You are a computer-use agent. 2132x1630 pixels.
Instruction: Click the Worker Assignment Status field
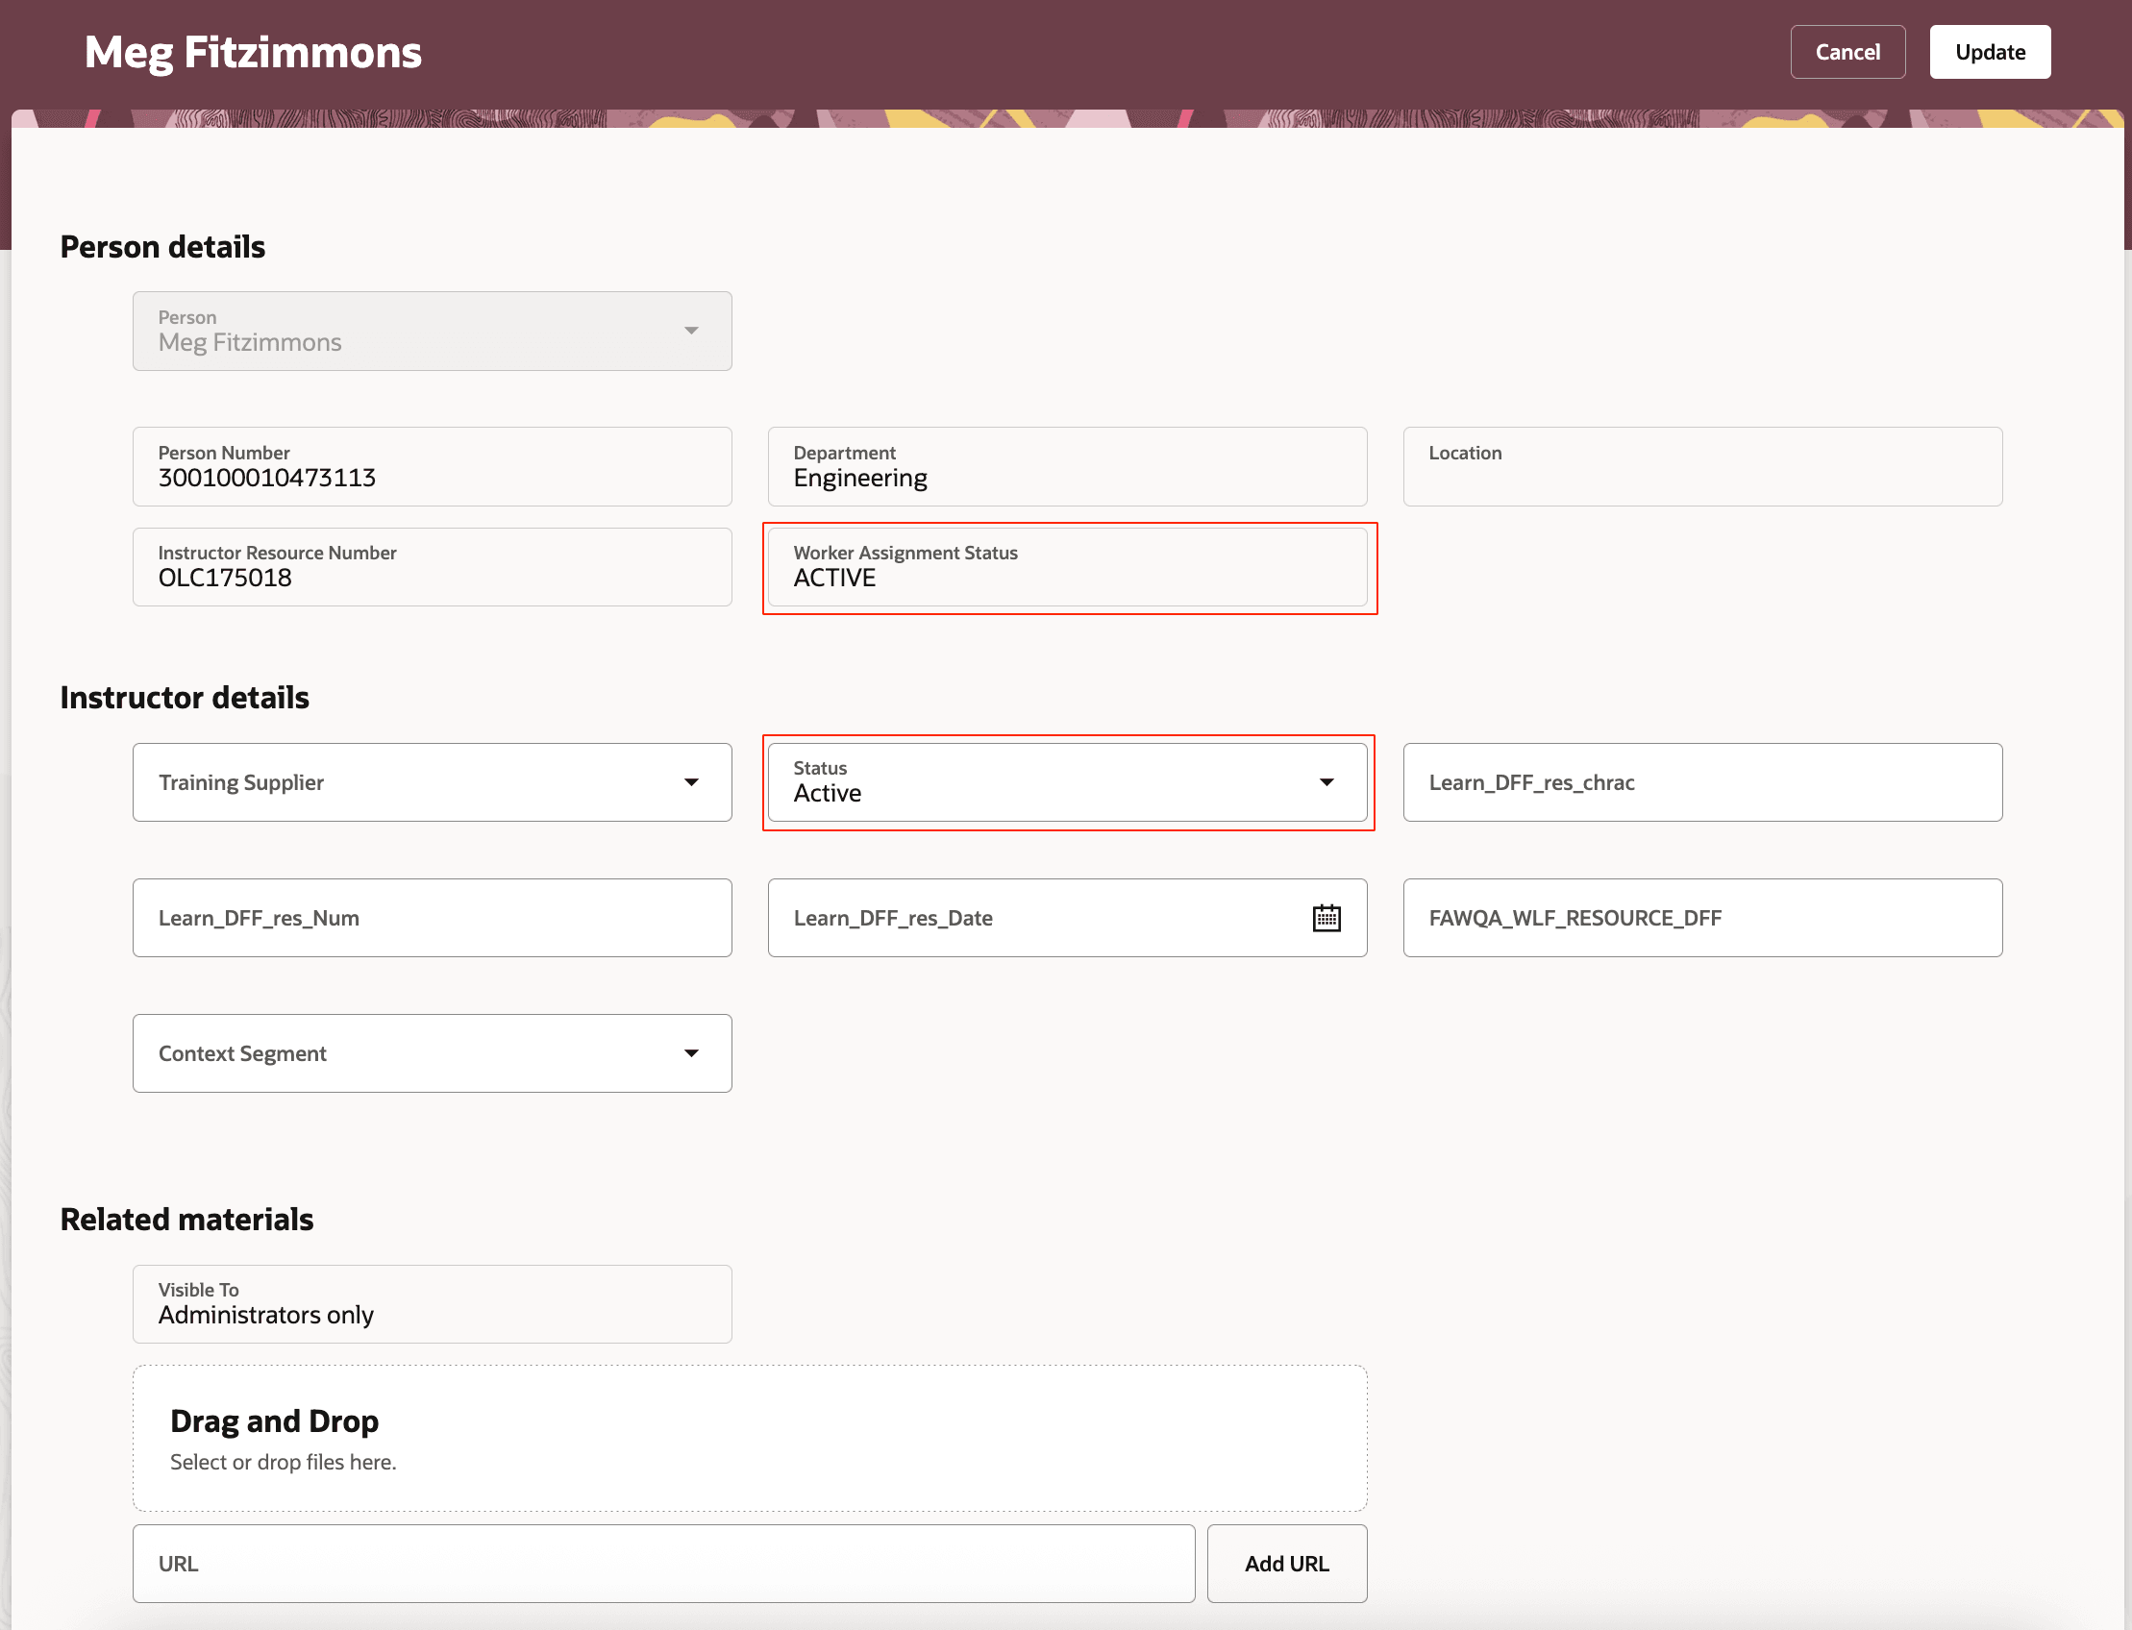(x=1067, y=568)
